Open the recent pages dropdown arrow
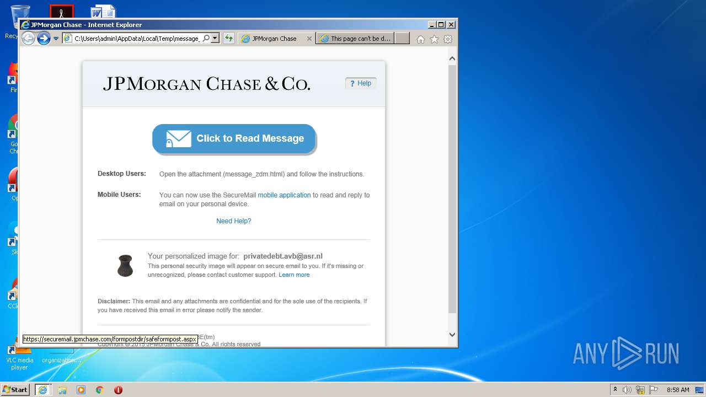 (56, 39)
